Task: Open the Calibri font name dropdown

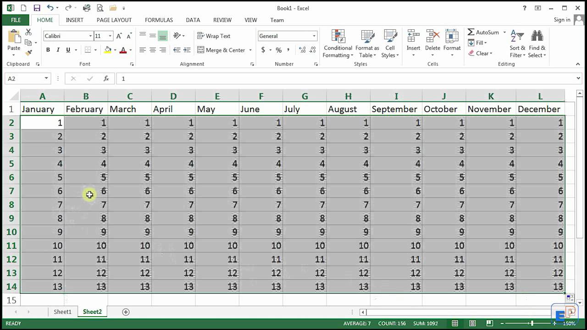Action: click(90, 36)
